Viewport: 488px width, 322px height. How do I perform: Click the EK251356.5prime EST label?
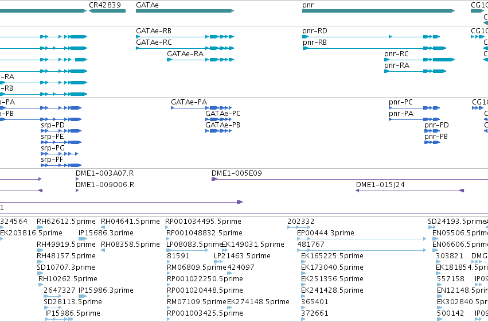(x=332, y=280)
